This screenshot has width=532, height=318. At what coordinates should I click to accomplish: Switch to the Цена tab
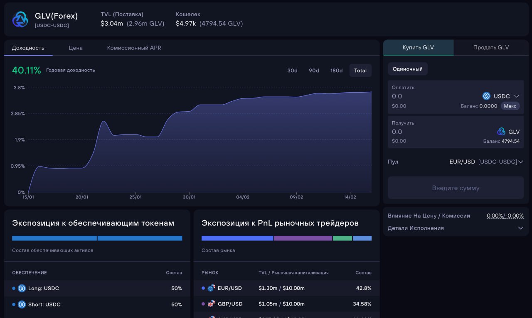[76, 48]
